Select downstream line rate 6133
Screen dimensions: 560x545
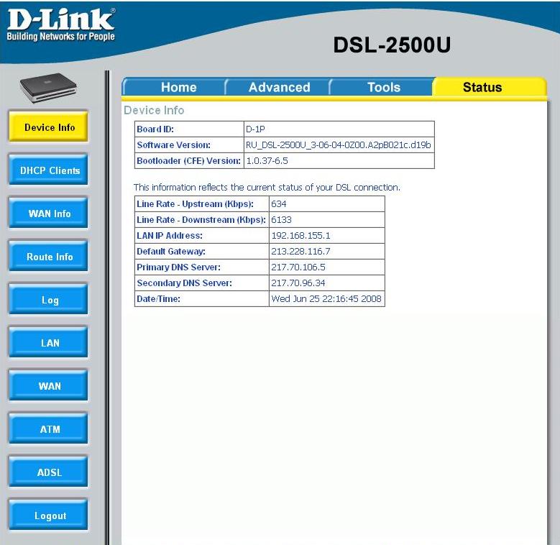coord(281,219)
